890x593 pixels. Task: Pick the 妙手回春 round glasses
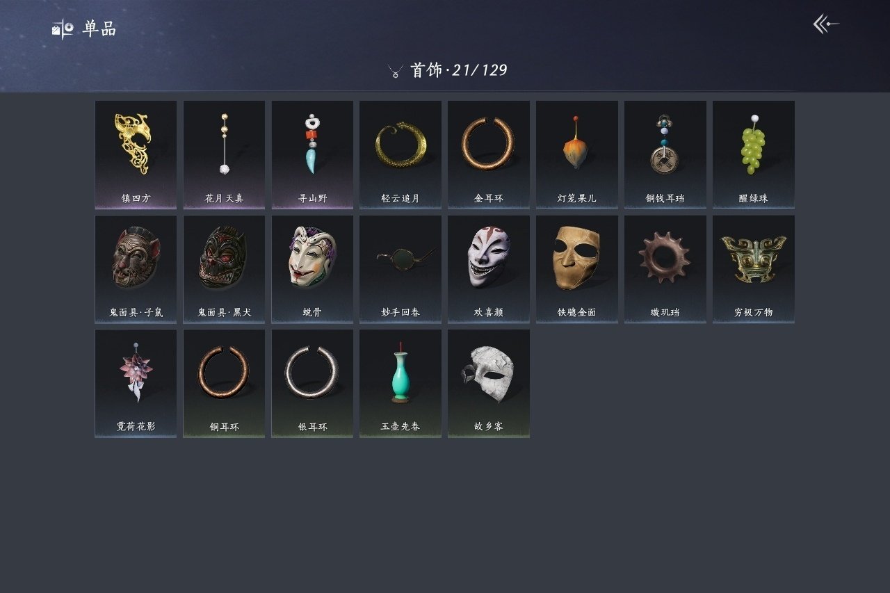pyautogui.click(x=400, y=269)
